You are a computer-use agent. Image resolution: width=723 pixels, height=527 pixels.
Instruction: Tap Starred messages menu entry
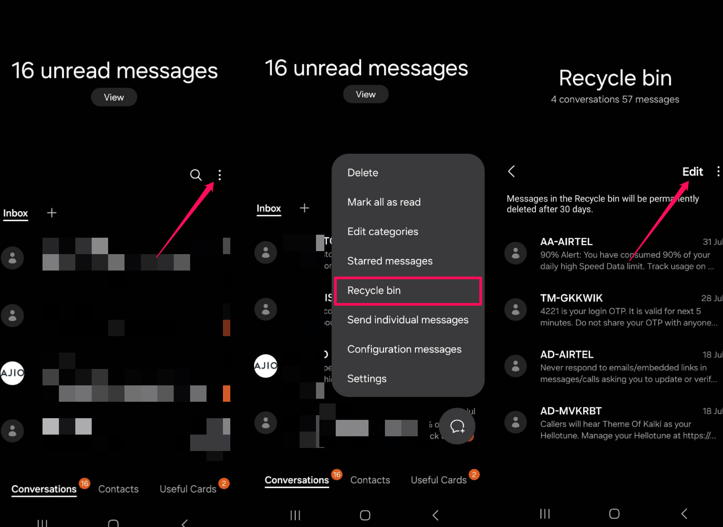tap(390, 260)
